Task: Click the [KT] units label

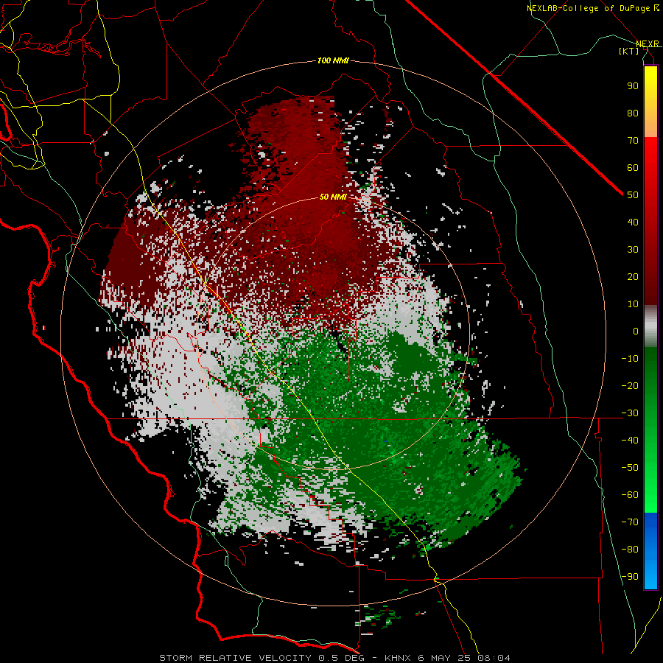Action: pos(628,51)
